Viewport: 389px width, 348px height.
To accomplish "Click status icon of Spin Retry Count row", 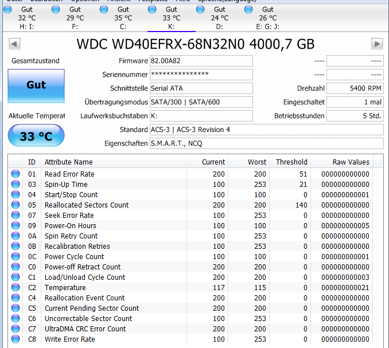I will coord(15,236).
